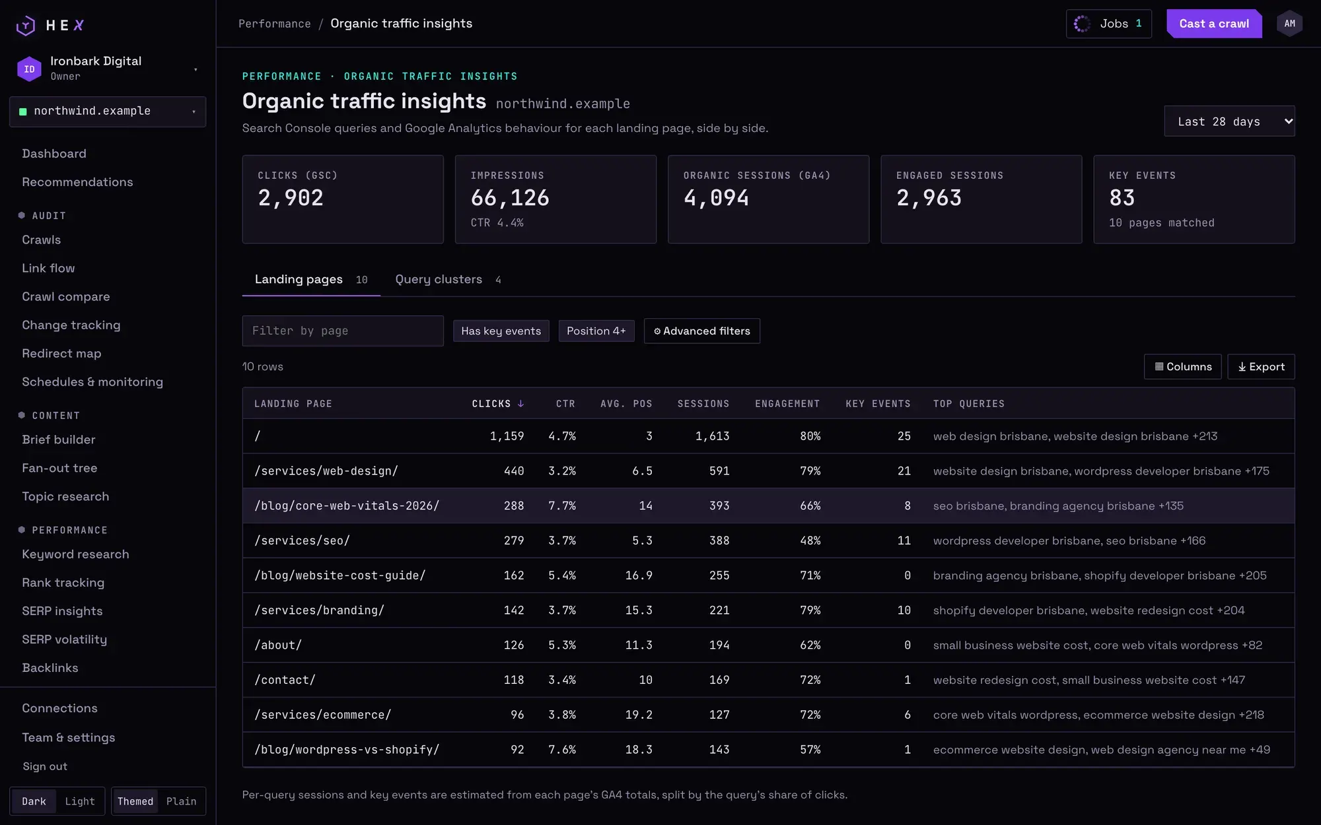The width and height of the screenshot is (1321, 825).
Task: Click the green northwind.example status square
Action: [x=23, y=112]
